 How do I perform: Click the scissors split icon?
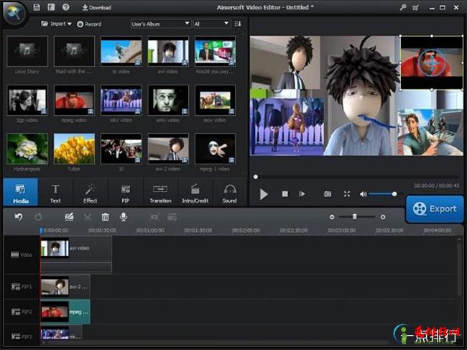point(88,216)
